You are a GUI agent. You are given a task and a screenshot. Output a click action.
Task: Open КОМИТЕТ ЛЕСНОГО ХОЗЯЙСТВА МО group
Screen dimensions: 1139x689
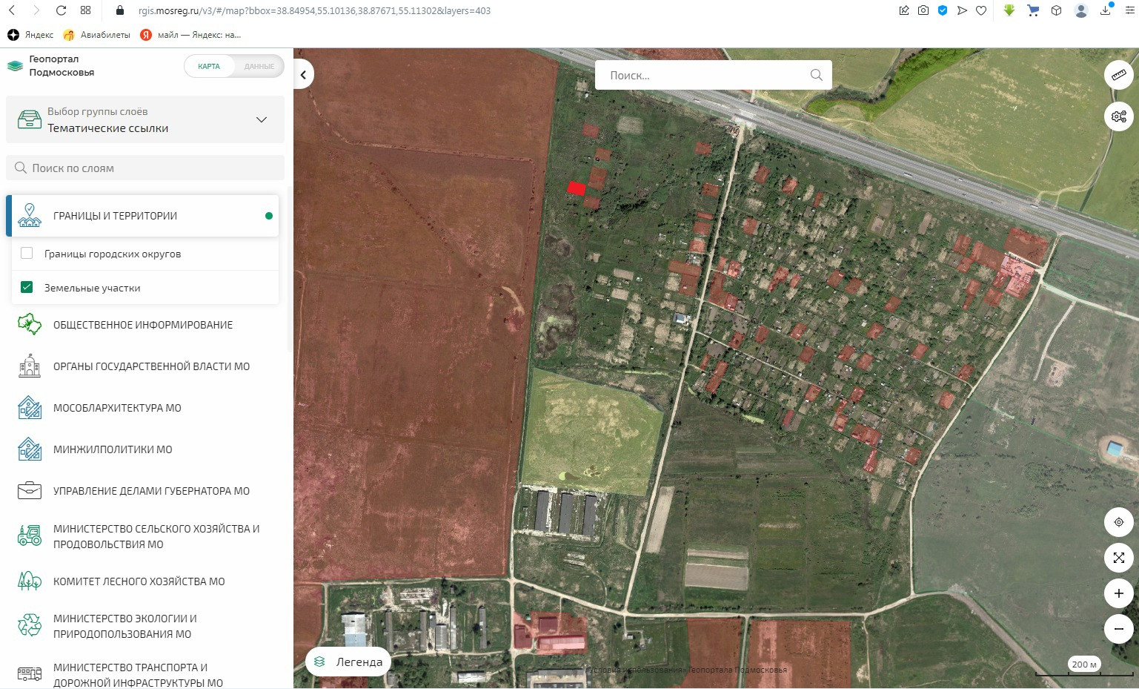[139, 581]
